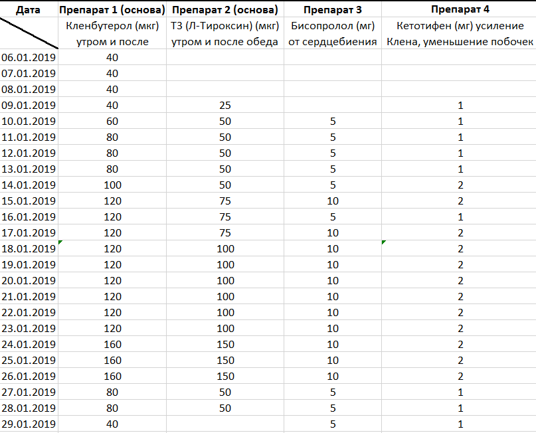
Task: Select the date cell 18.01.2019
Action: click(29, 249)
